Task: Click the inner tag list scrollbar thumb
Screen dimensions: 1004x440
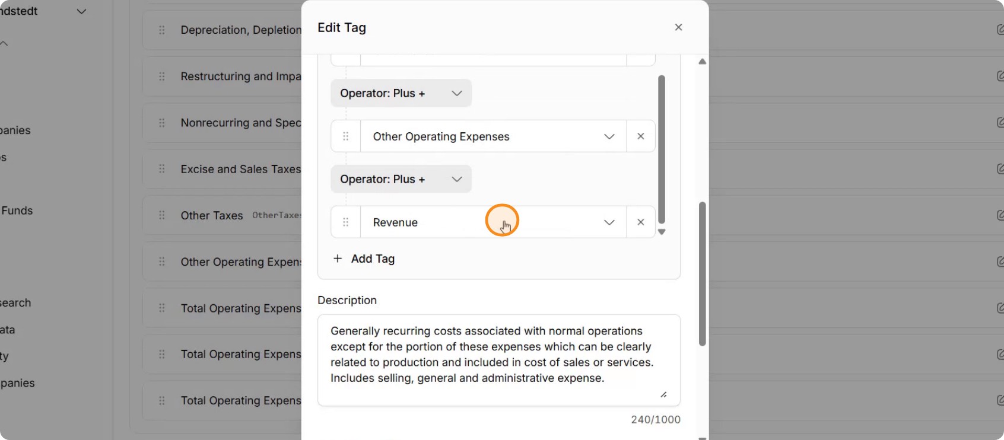Action: pos(662,149)
